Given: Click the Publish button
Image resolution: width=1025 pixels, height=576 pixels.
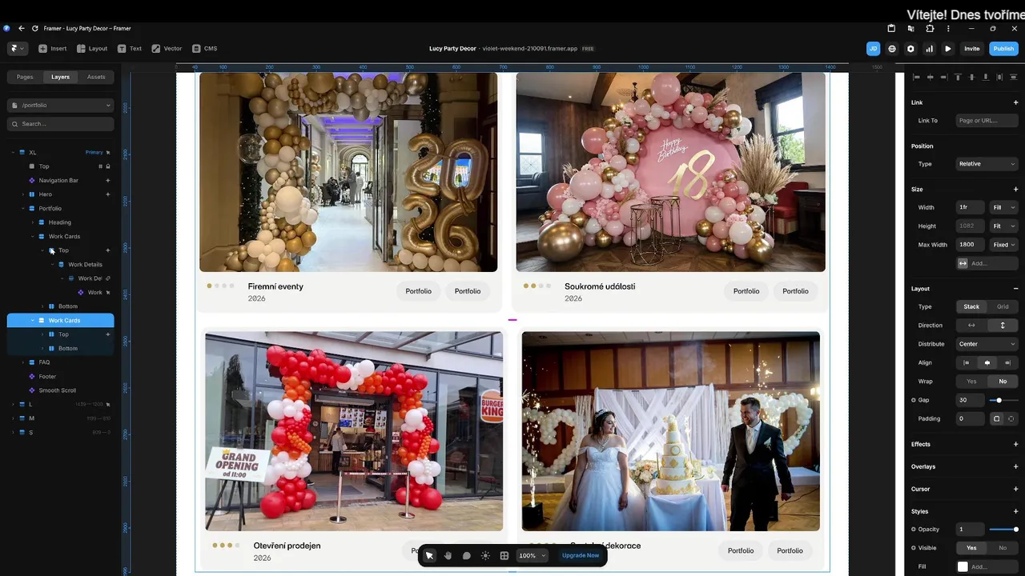Looking at the screenshot, I should [x=1003, y=49].
